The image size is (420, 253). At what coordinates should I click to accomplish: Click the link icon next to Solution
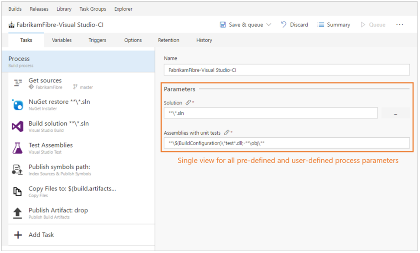click(188, 103)
